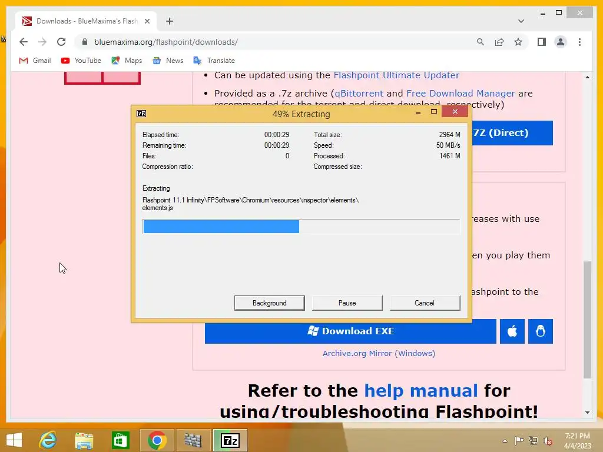The image size is (603, 452).
Task: Click the page scrollbar thumb
Action: coord(587,320)
